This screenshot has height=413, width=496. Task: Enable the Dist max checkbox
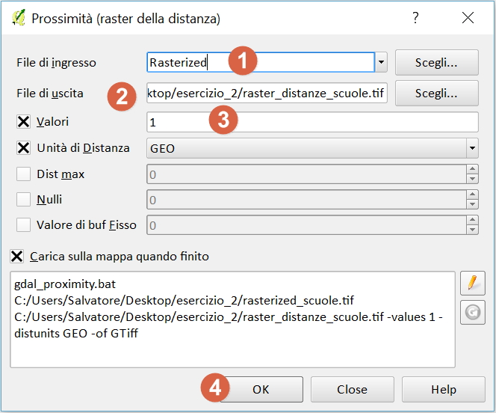pos(23,174)
